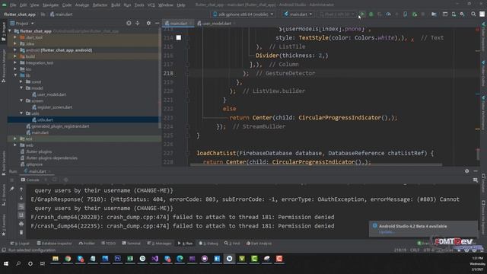The width and height of the screenshot is (487, 274).
Task: Expand the build folder in project tree
Action: [x=15, y=56]
